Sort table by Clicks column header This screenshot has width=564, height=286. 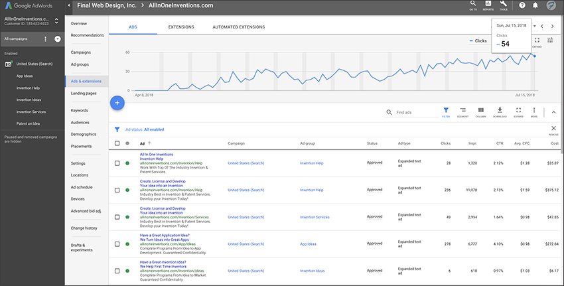point(445,143)
